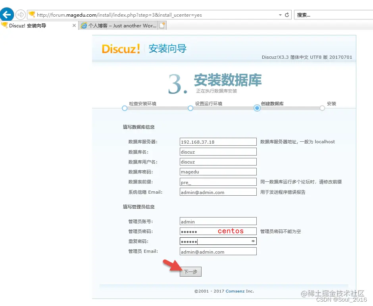Screen dimensions: 373x306
Task: Click the 检查安装环境 step circle
Action: pos(125,108)
